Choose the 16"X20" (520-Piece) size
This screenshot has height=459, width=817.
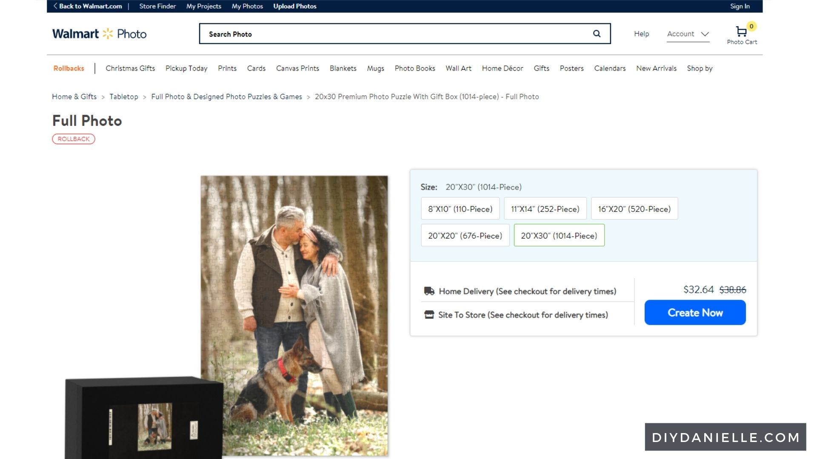pyautogui.click(x=634, y=209)
